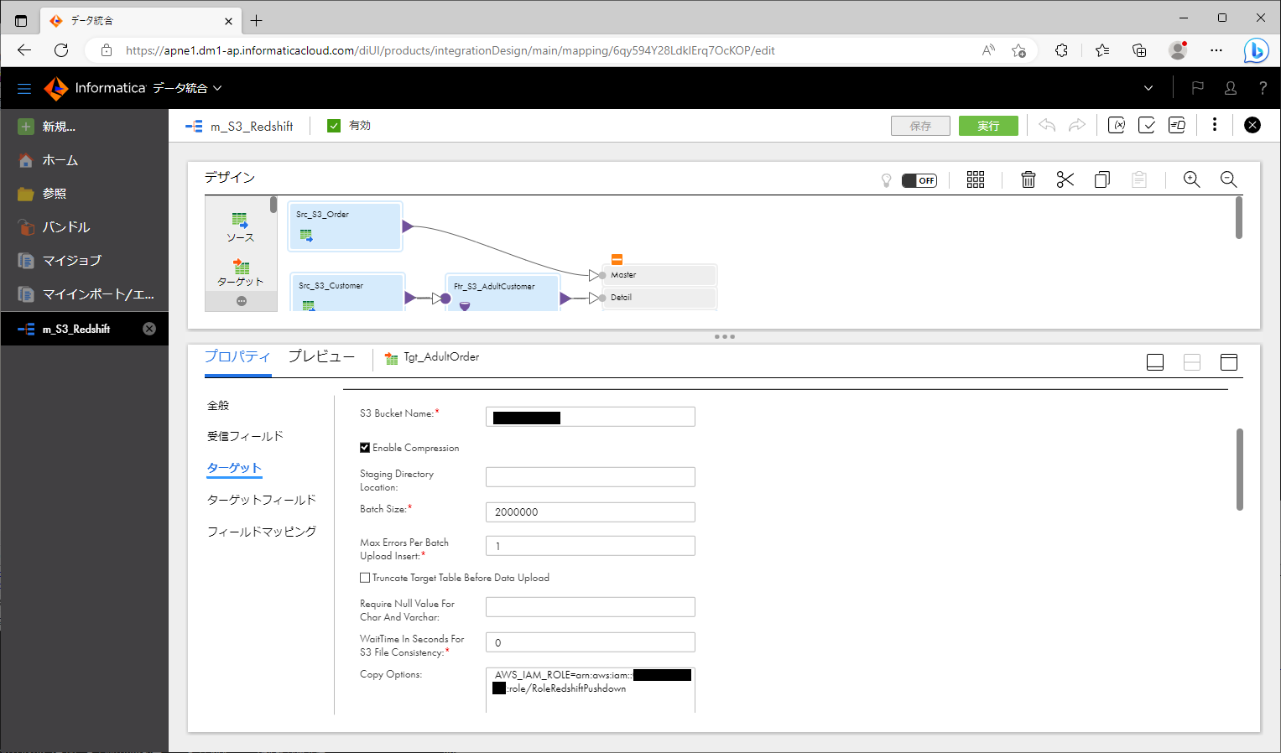The image size is (1281, 753).
Task: Click the arrange/align grid icon in design toolbar
Action: [x=975, y=179]
